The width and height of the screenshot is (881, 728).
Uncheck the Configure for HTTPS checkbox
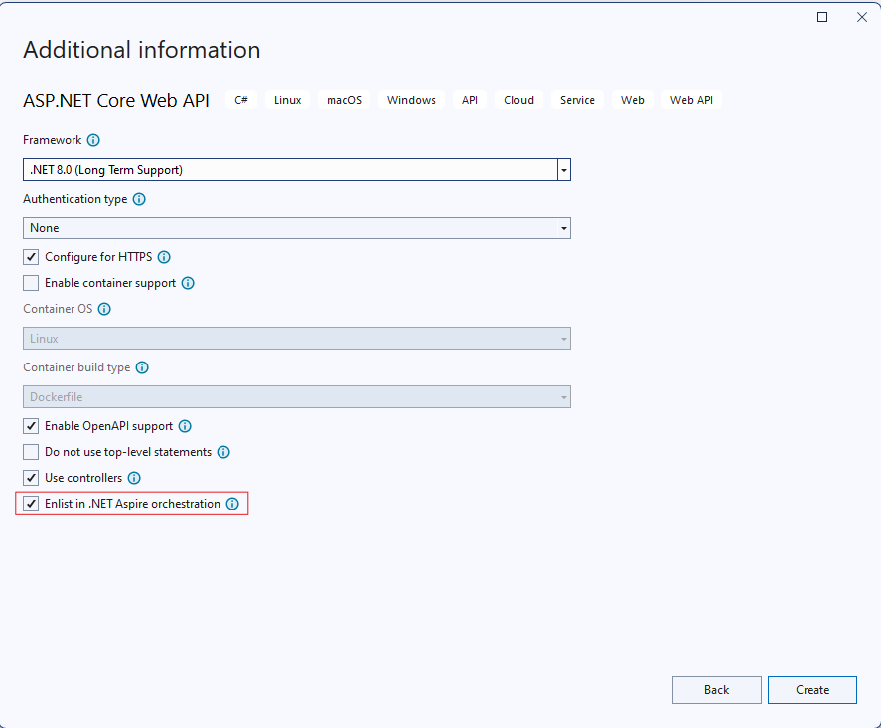31,257
